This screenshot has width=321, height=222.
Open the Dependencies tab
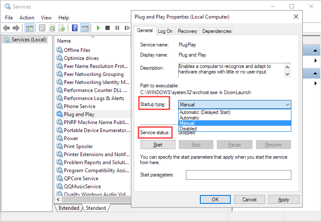pos(217,31)
